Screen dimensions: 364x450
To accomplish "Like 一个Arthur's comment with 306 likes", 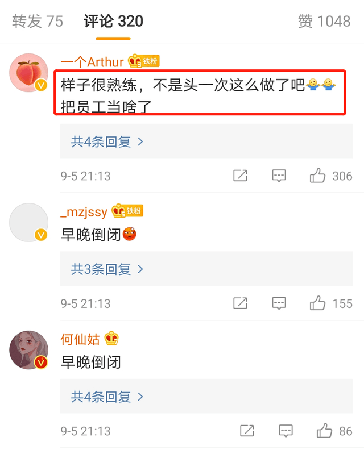I will 317,176.
